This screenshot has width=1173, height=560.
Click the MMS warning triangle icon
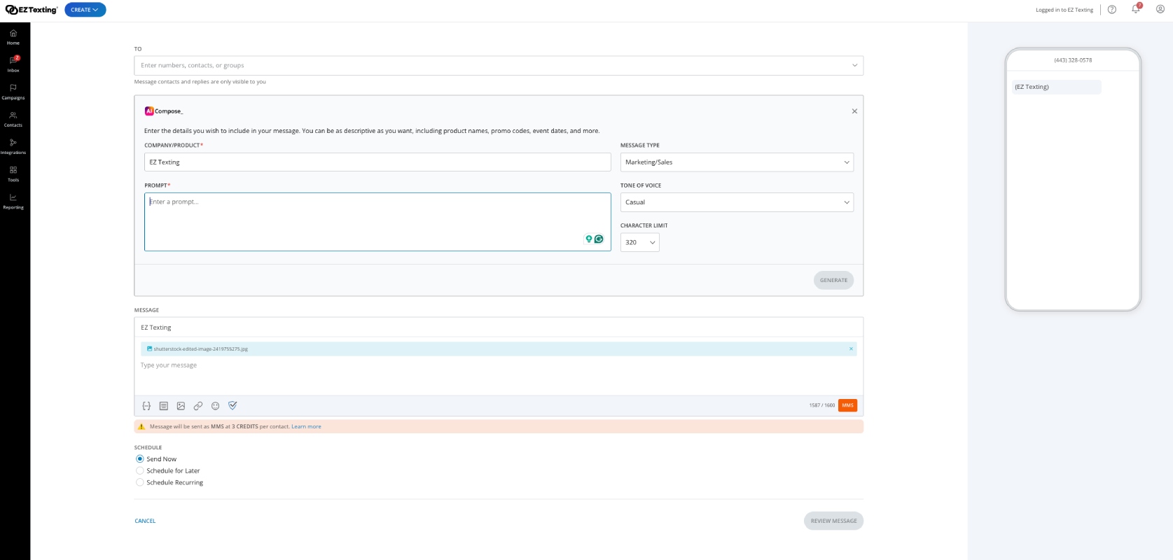tap(141, 426)
